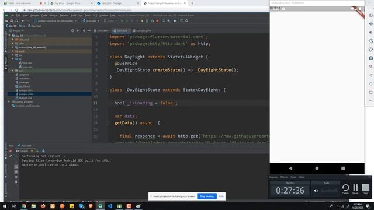Stop the running app in the toolbar
Screen dimensions: 374x210
point(157,21)
